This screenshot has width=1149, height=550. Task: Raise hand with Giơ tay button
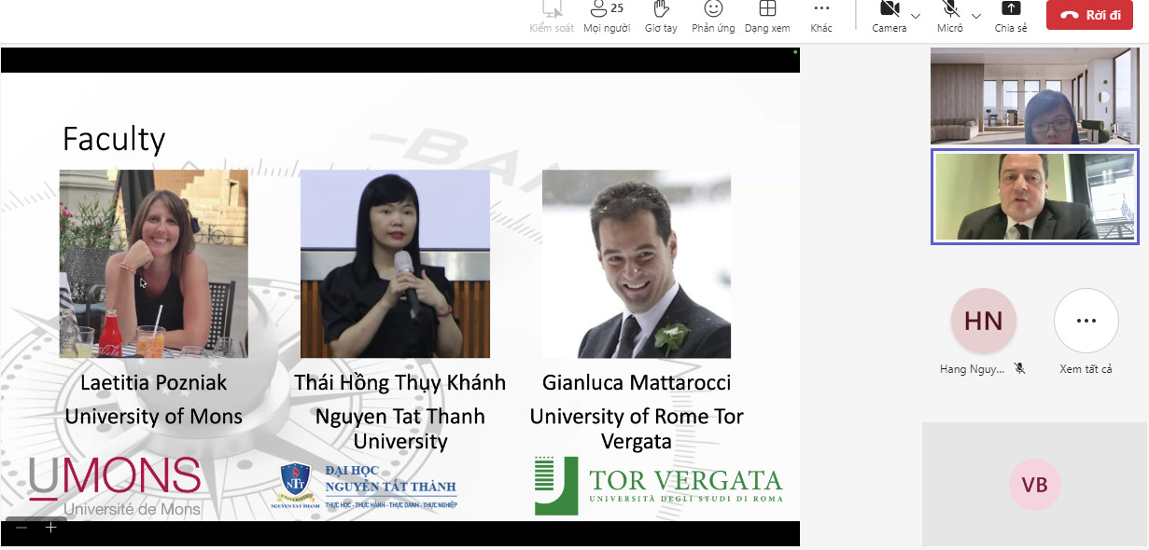(x=661, y=17)
